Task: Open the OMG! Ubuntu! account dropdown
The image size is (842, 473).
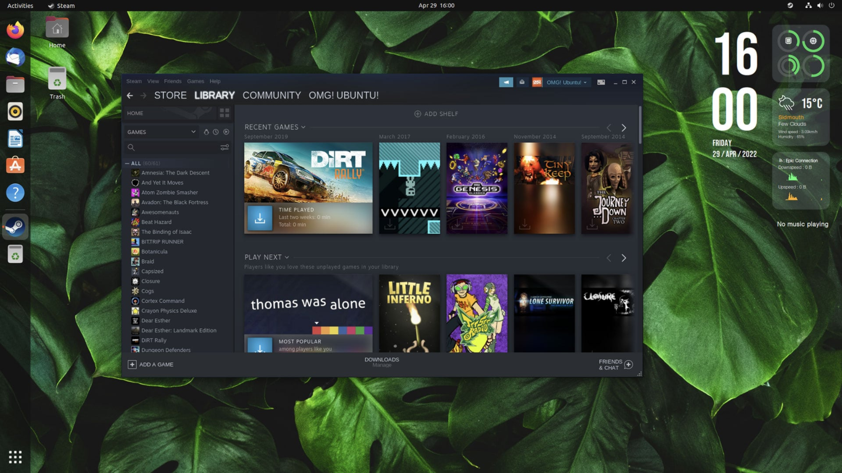Action: [566, 82]
